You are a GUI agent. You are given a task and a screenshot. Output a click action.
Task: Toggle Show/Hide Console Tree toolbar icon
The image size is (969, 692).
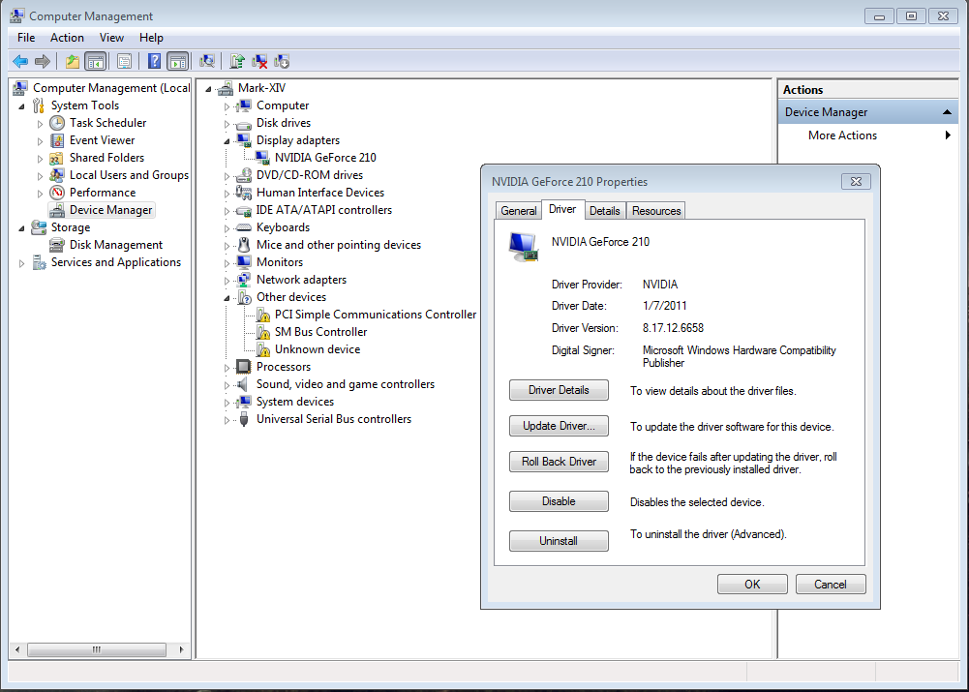tap(96, 61)
